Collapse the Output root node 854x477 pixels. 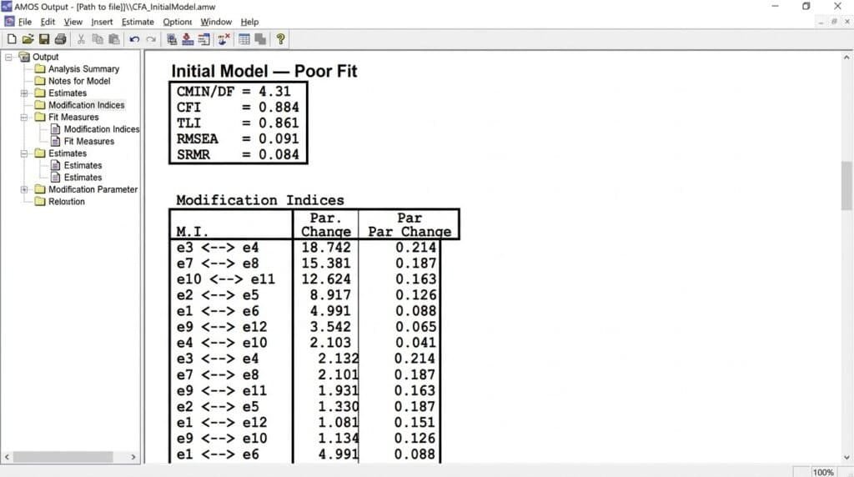pos(8,57)
